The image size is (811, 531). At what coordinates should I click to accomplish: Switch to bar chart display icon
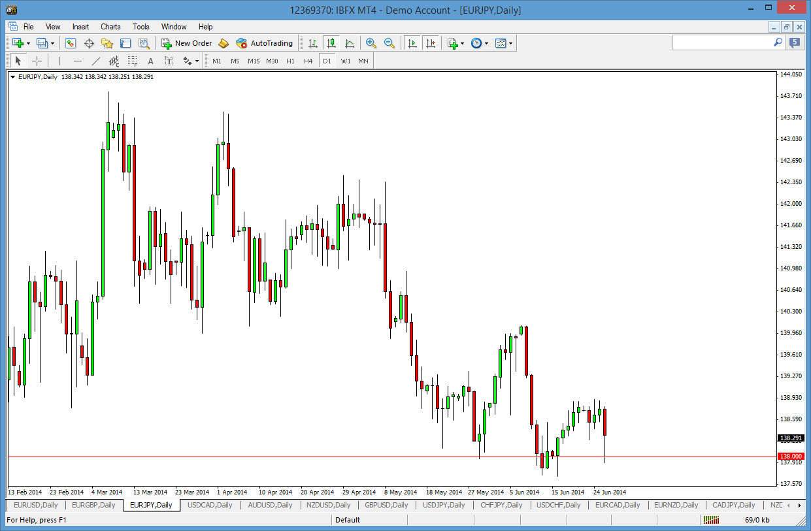pyautogui.click(x=313, y=43)
